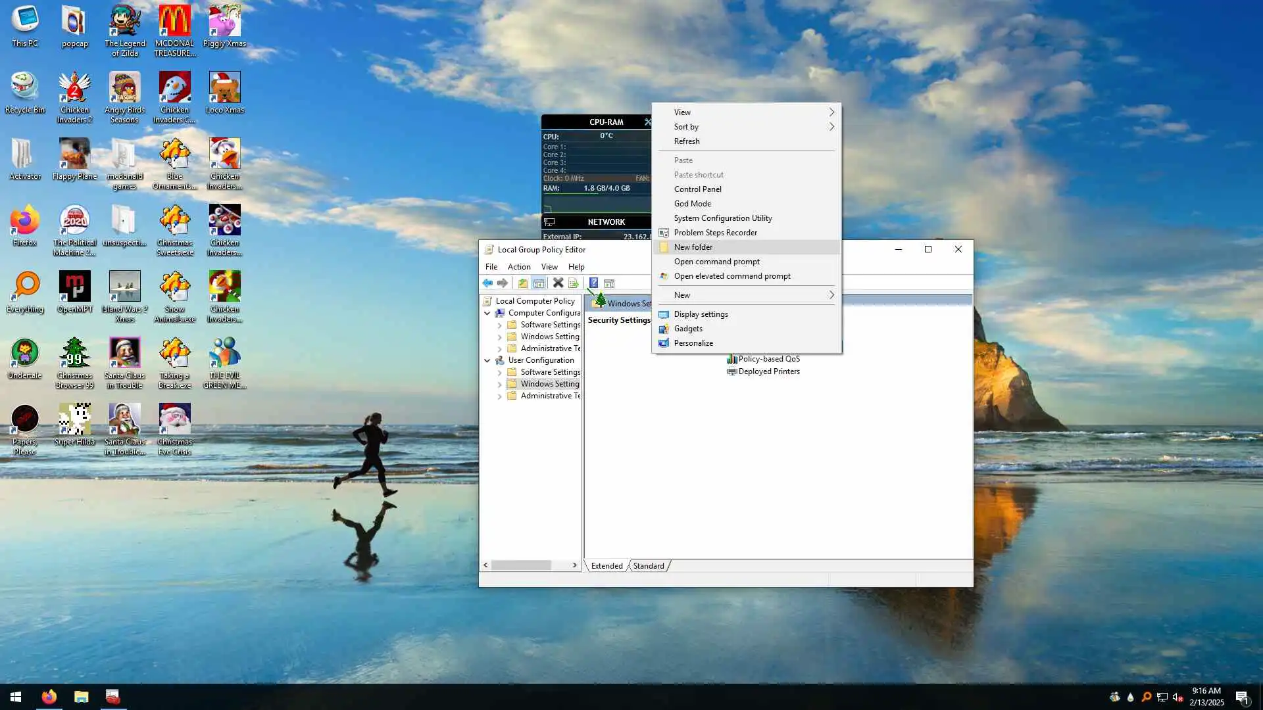Click the Export List toolbar icon
The height and width of the screenshot is (710, 1263).
[574, 283]
